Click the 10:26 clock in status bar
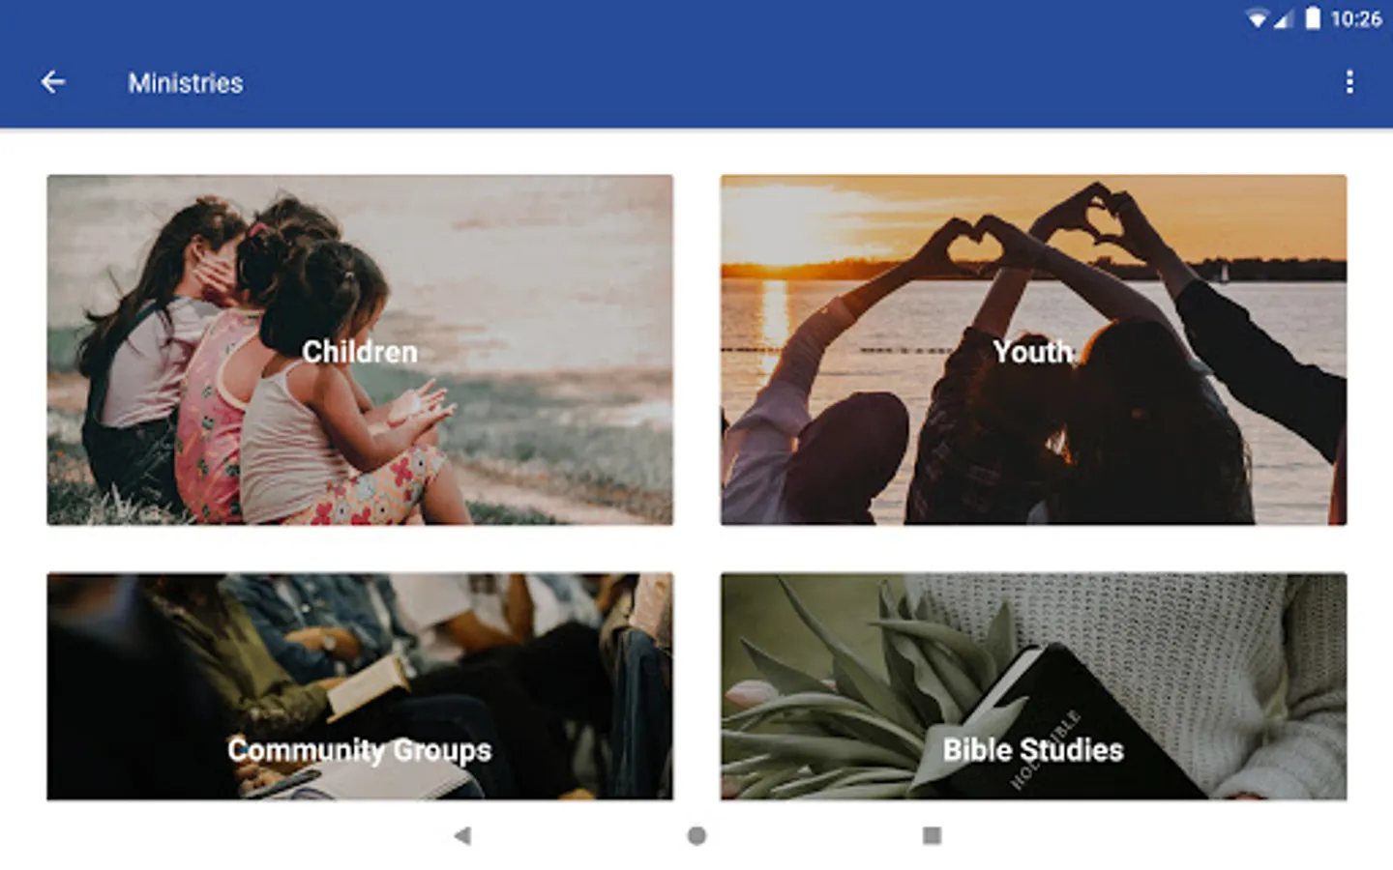This screenshot has width=1393, height=870. pyautogui.click(x=1355, y=19)
